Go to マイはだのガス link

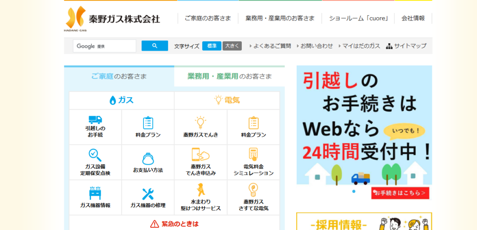[359, 46]
